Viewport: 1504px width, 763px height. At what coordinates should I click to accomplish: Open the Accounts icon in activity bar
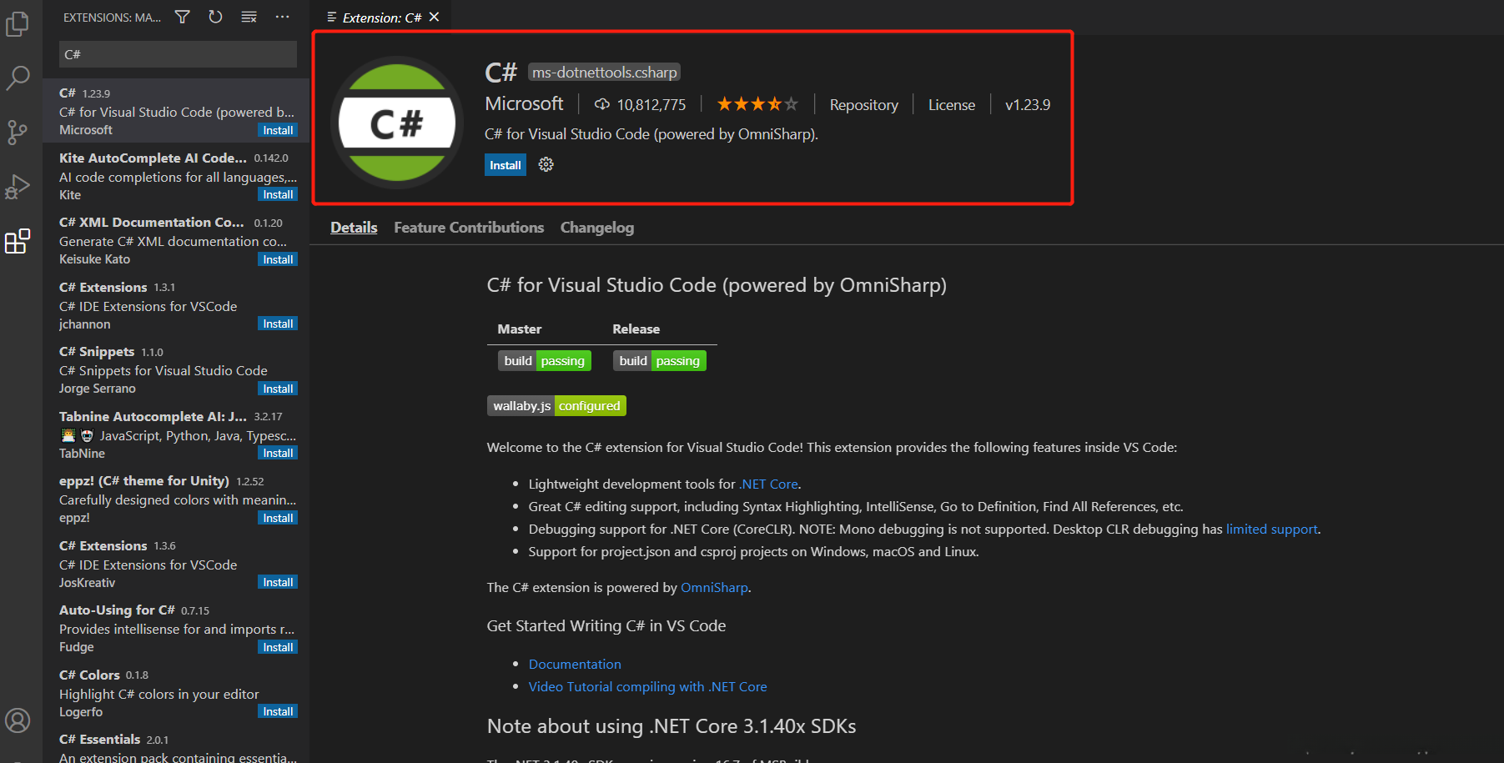pyautogui.click(x=18, y=720)
